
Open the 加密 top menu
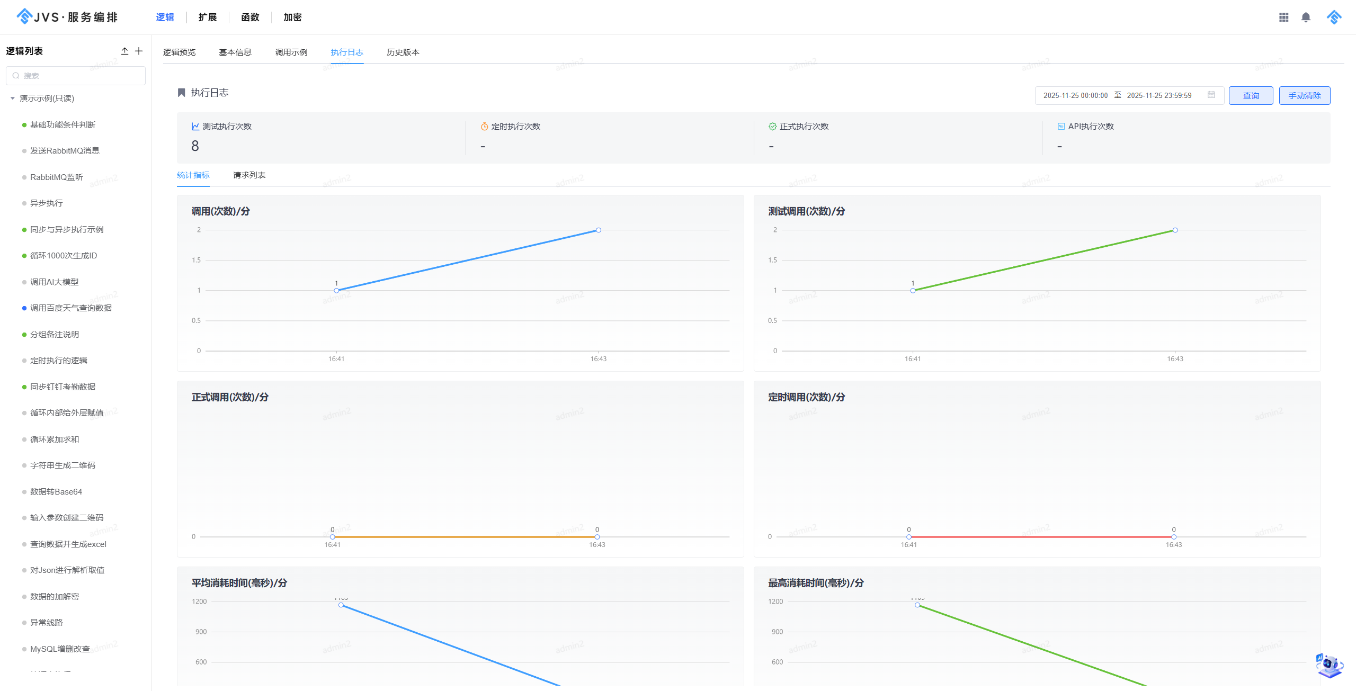click(292, 17)
